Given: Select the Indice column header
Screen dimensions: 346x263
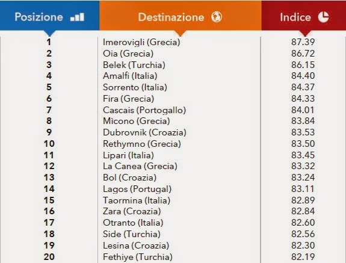Looking at the screenshot, I should [304, 15].
